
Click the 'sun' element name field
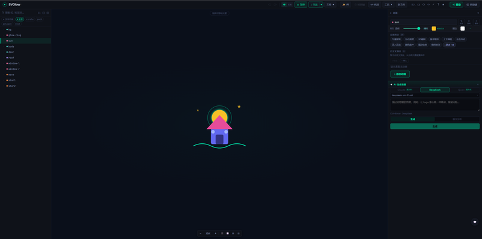[424, 22]
